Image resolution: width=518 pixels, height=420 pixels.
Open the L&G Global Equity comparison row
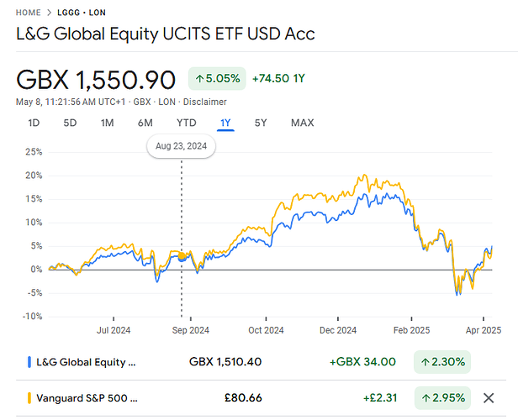[x=261, y=362]
